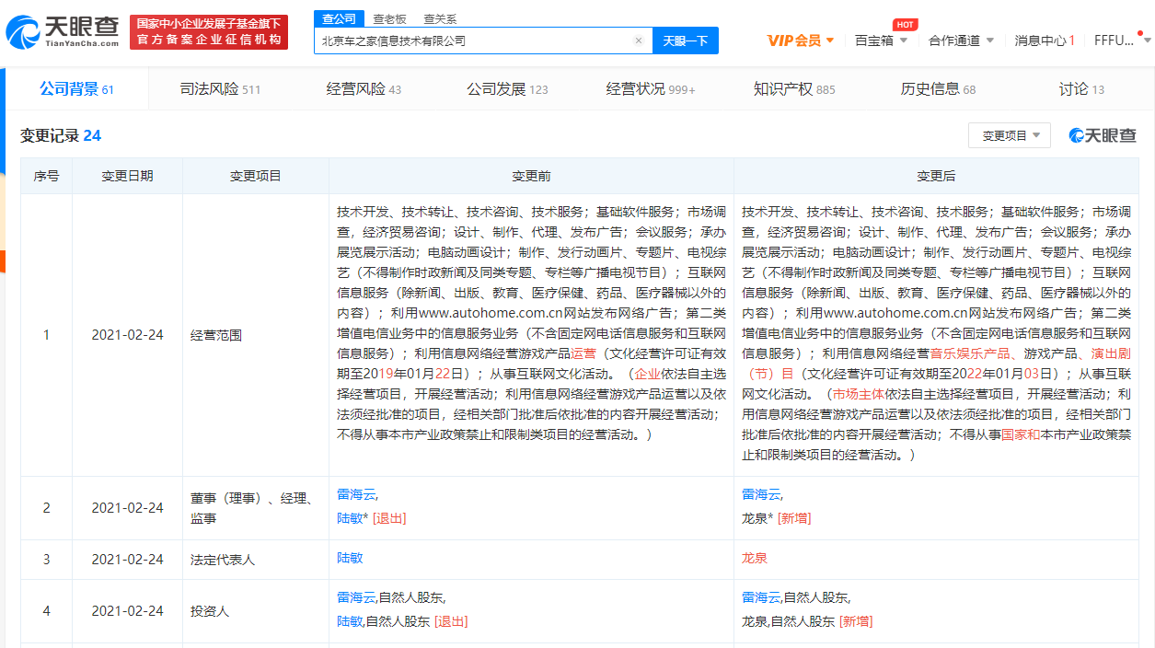Expand the 百宝箱 dropdown menu

point(881,40)
